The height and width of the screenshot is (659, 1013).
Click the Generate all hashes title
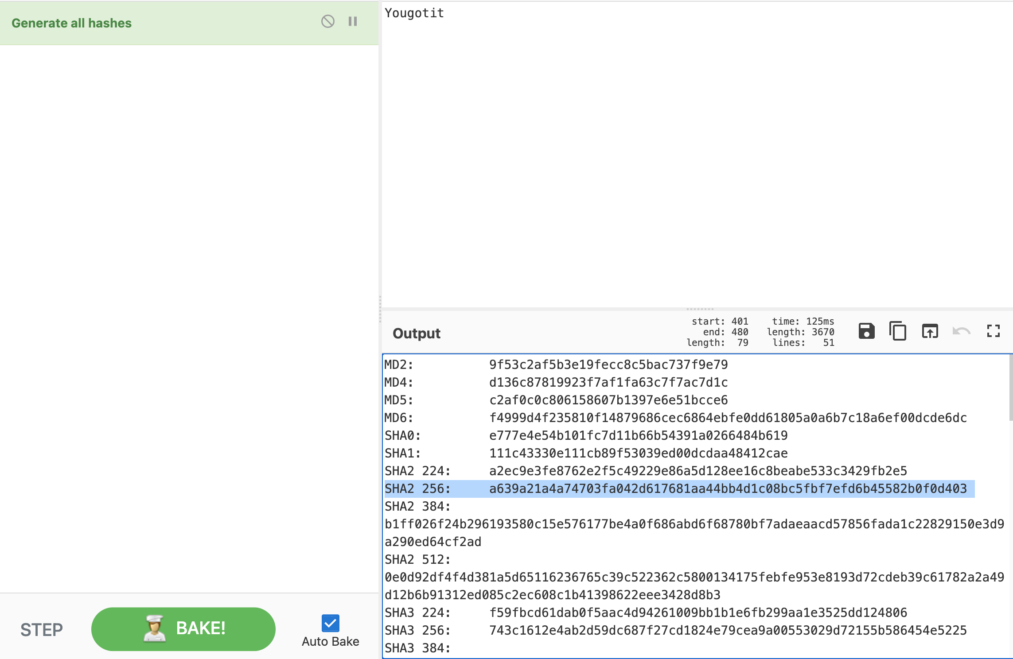(71, 23)
